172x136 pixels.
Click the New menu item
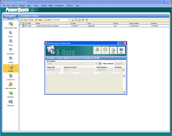pyautogui.click(x=8, y=6)
